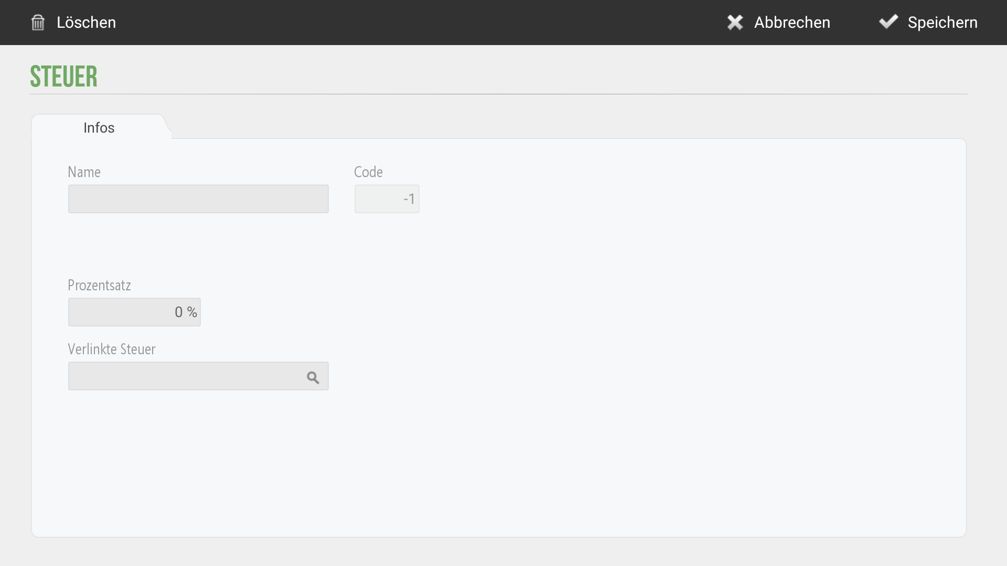
Task: Click the Löschen text label
Action: click(x=86, y=23)
